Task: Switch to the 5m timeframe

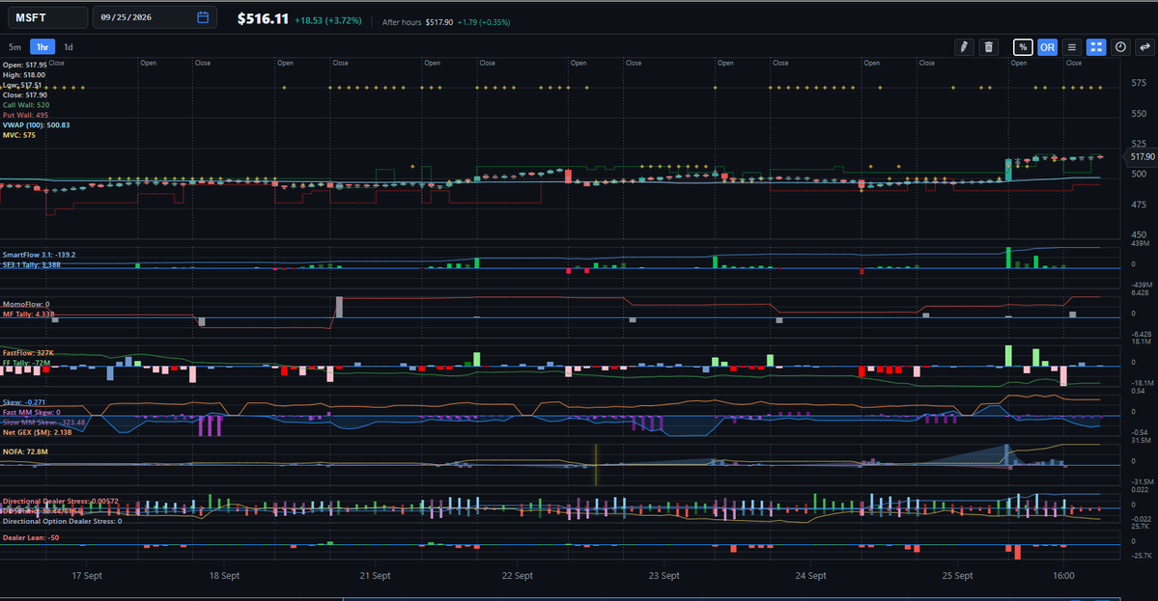Action: [14, 47]
